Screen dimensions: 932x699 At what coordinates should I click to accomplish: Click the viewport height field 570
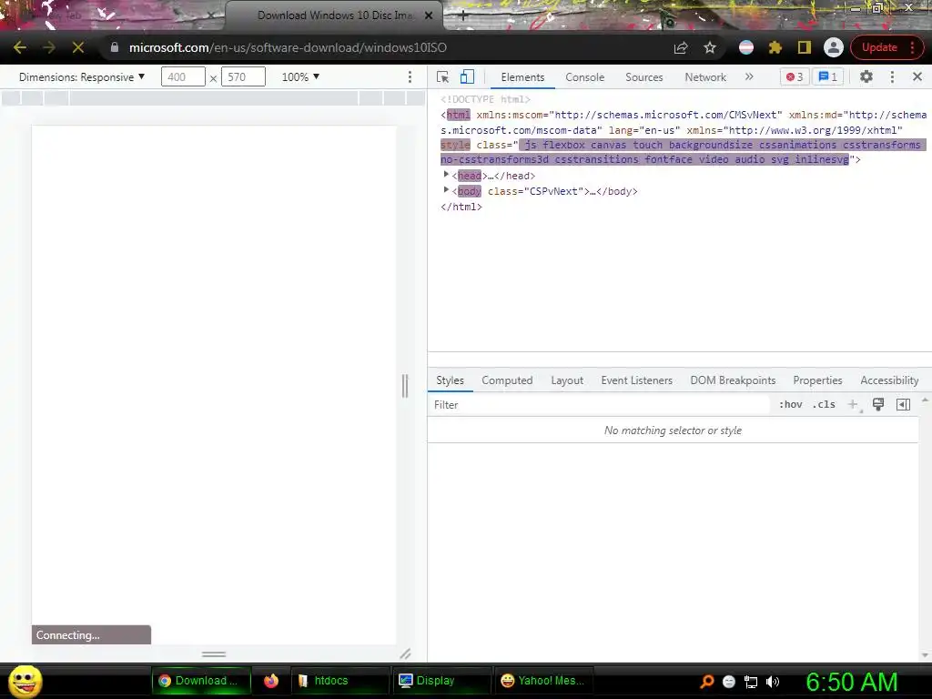point(243,76)
